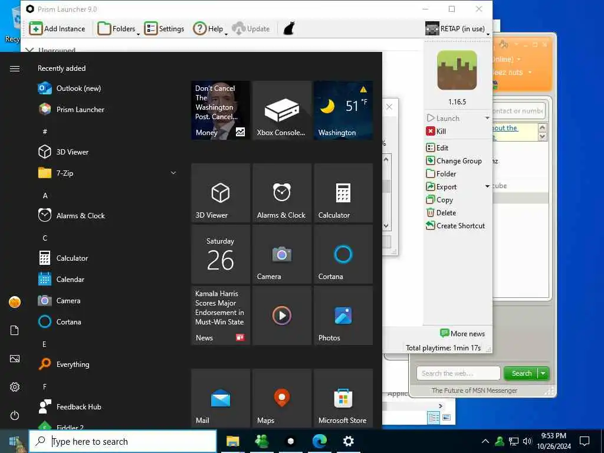Image resolution: width=604 pixels, height=453 pixels.
Task: Open Settings gear on taskbar
Action: coord(348,441)
